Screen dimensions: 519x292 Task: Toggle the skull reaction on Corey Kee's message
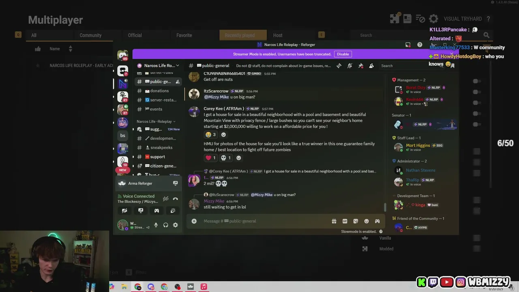click(225, 158)
